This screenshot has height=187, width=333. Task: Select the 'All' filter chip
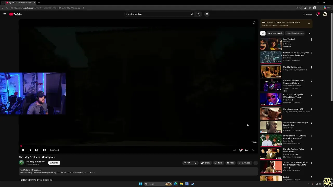click(x=263, y=34)
